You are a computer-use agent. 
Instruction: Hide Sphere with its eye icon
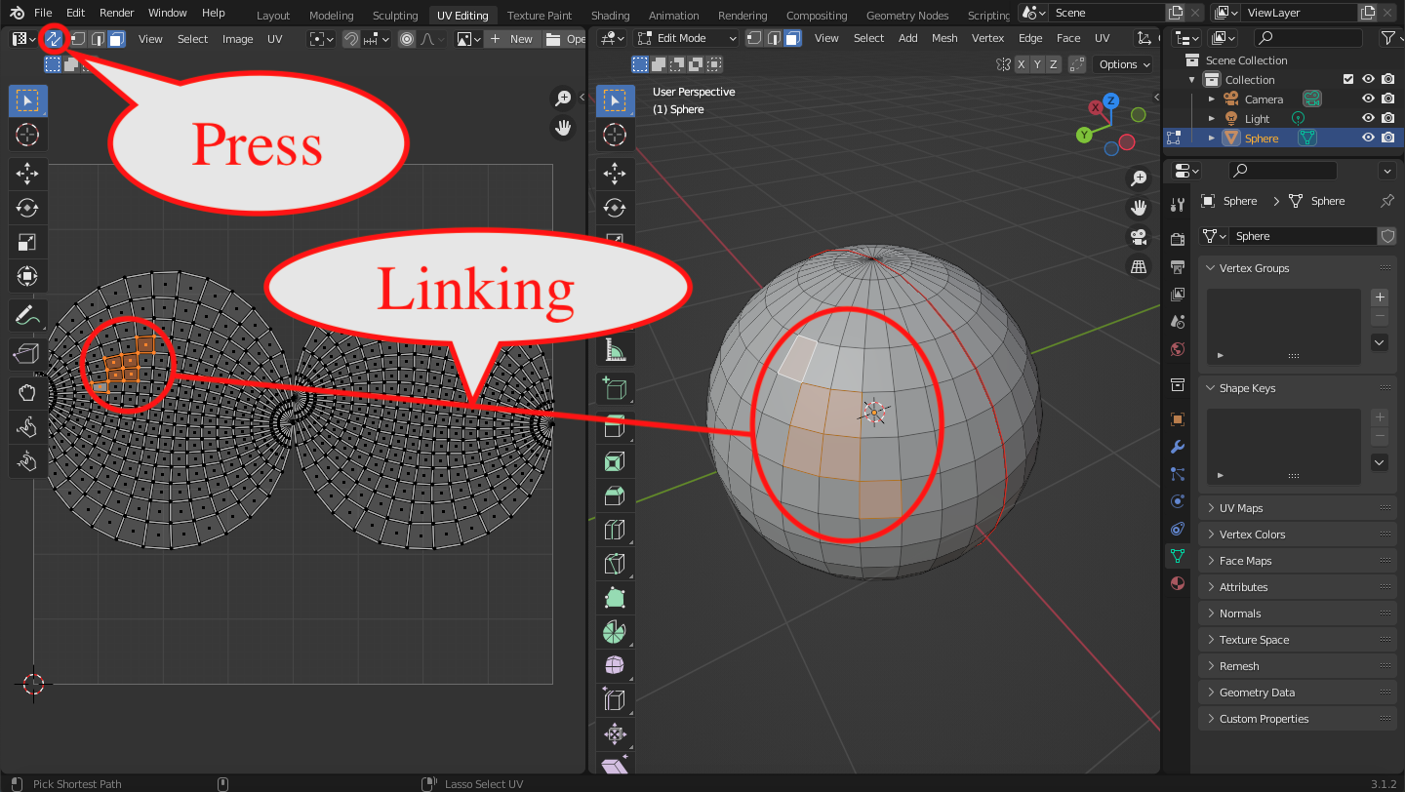point(1368,139)
